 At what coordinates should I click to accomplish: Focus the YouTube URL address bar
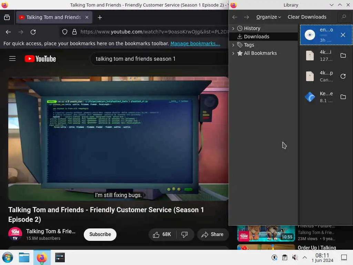(154, 32)
